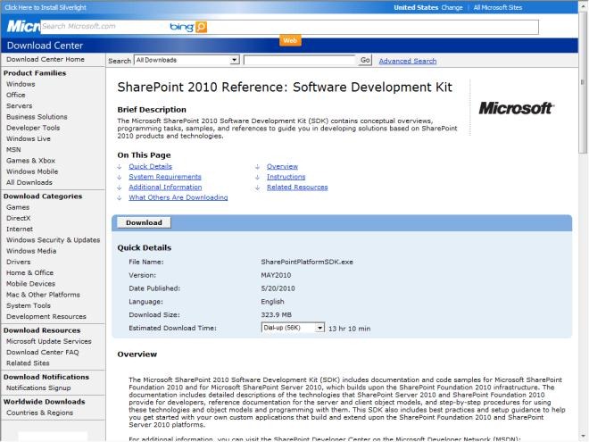Open Download Center FAQ link
589x442 pixels.
tap(43, 352)
